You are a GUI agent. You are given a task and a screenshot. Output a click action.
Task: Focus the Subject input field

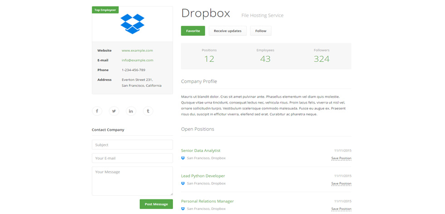coord(132,145)
